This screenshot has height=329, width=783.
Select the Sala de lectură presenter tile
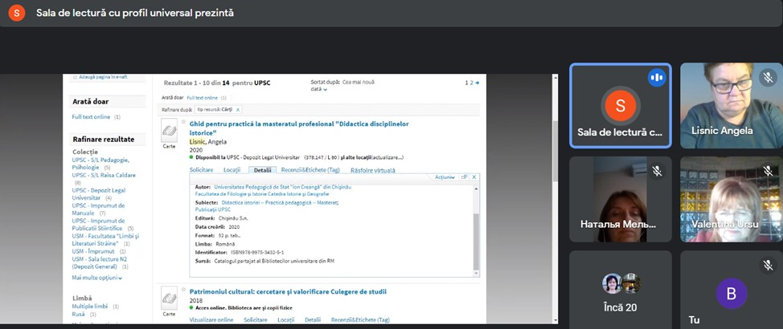pos(620,106)
